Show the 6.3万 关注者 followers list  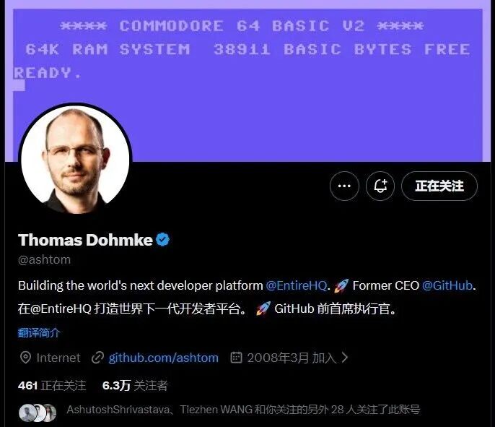[x=135, y=386]
